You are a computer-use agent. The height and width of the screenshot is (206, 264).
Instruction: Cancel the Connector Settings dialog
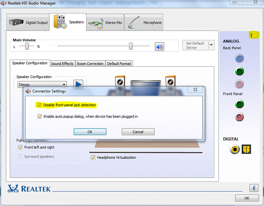tap(138, 132)
